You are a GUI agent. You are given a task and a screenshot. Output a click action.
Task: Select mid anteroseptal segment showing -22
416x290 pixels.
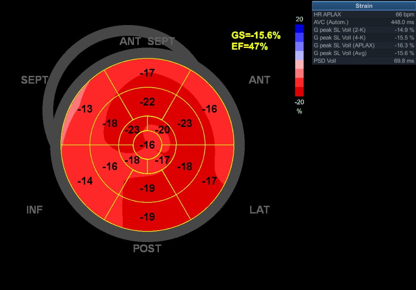(x=147, y=102)
